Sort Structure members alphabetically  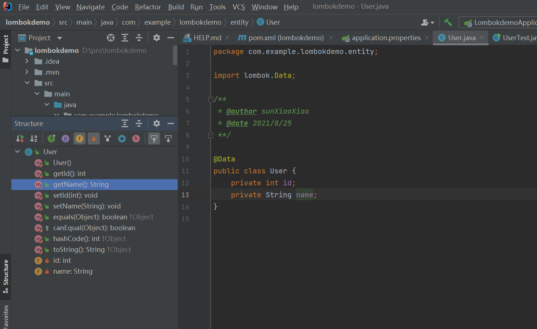(34, 139)
